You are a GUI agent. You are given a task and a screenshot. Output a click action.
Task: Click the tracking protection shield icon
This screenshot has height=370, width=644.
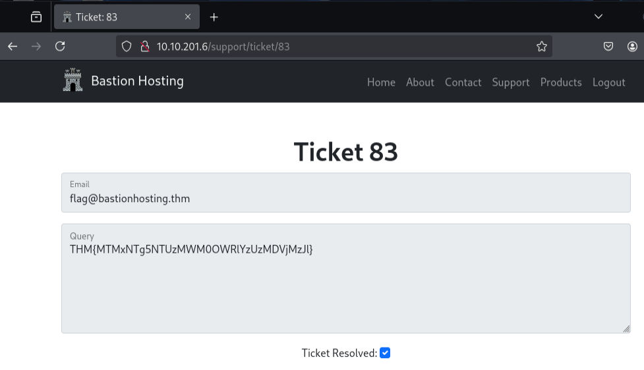127,46
